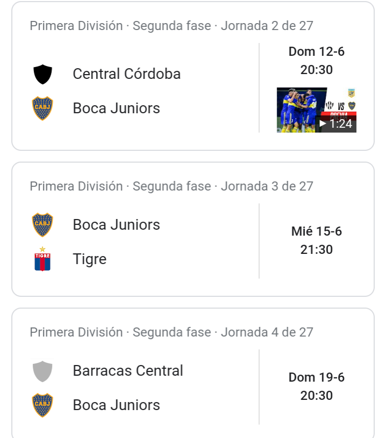
Task: Open the Barracas Central team name
Action: (x=128, y=371)
